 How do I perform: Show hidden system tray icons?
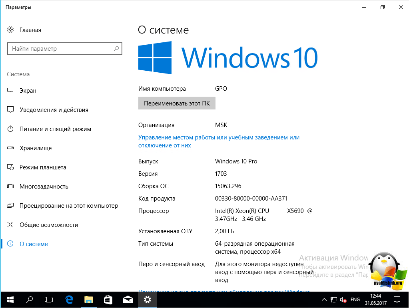tap(324, 299)
